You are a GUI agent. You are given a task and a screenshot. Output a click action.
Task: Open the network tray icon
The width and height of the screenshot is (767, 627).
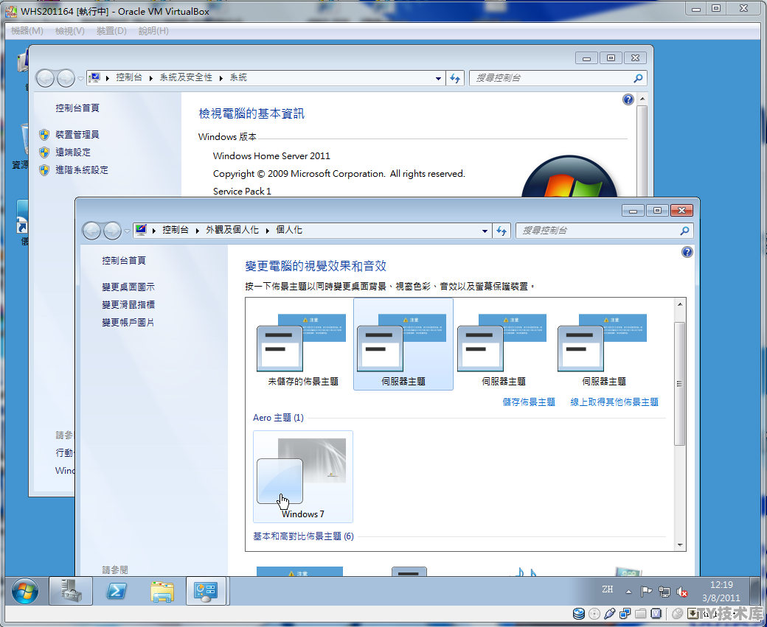(x=664, y=592)
